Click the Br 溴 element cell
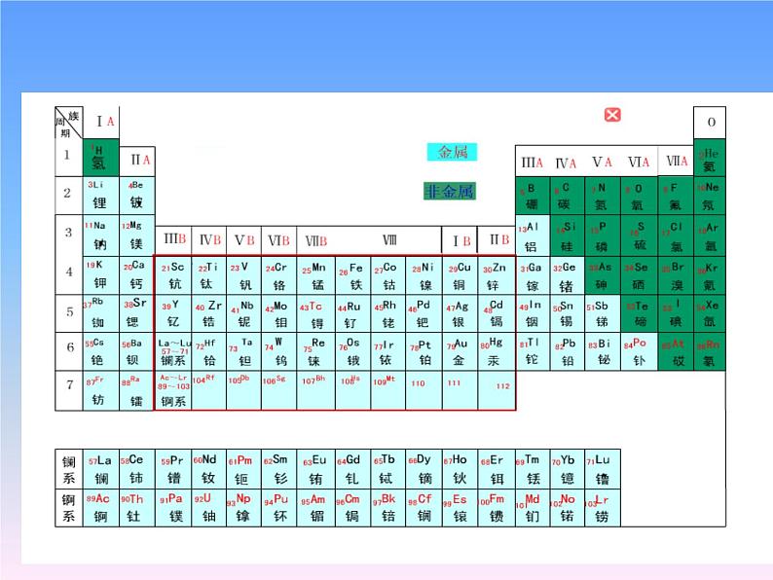The width and height of the screenshot is (773, 580). click(x=676, y=275)
